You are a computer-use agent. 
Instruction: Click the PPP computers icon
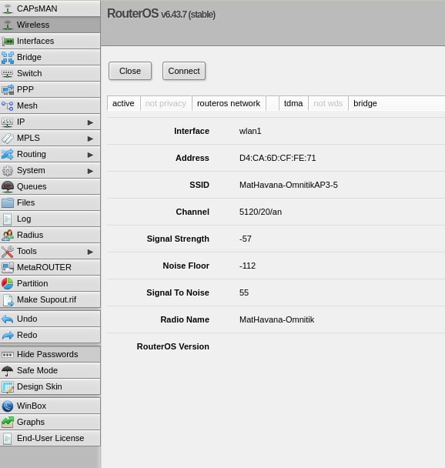click(x=8, y=89)
